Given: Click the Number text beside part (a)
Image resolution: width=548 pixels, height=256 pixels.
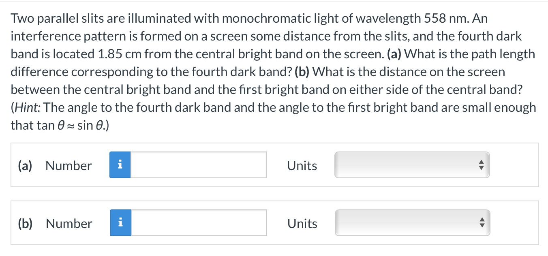Looking at the screenshot, I should tap(68, 165).
